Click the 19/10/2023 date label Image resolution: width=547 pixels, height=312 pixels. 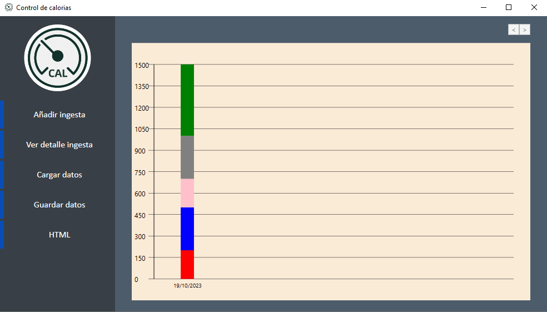coord(187,285)
